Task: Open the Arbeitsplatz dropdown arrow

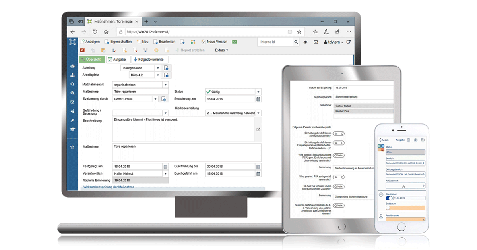Action: click(158, 75)
